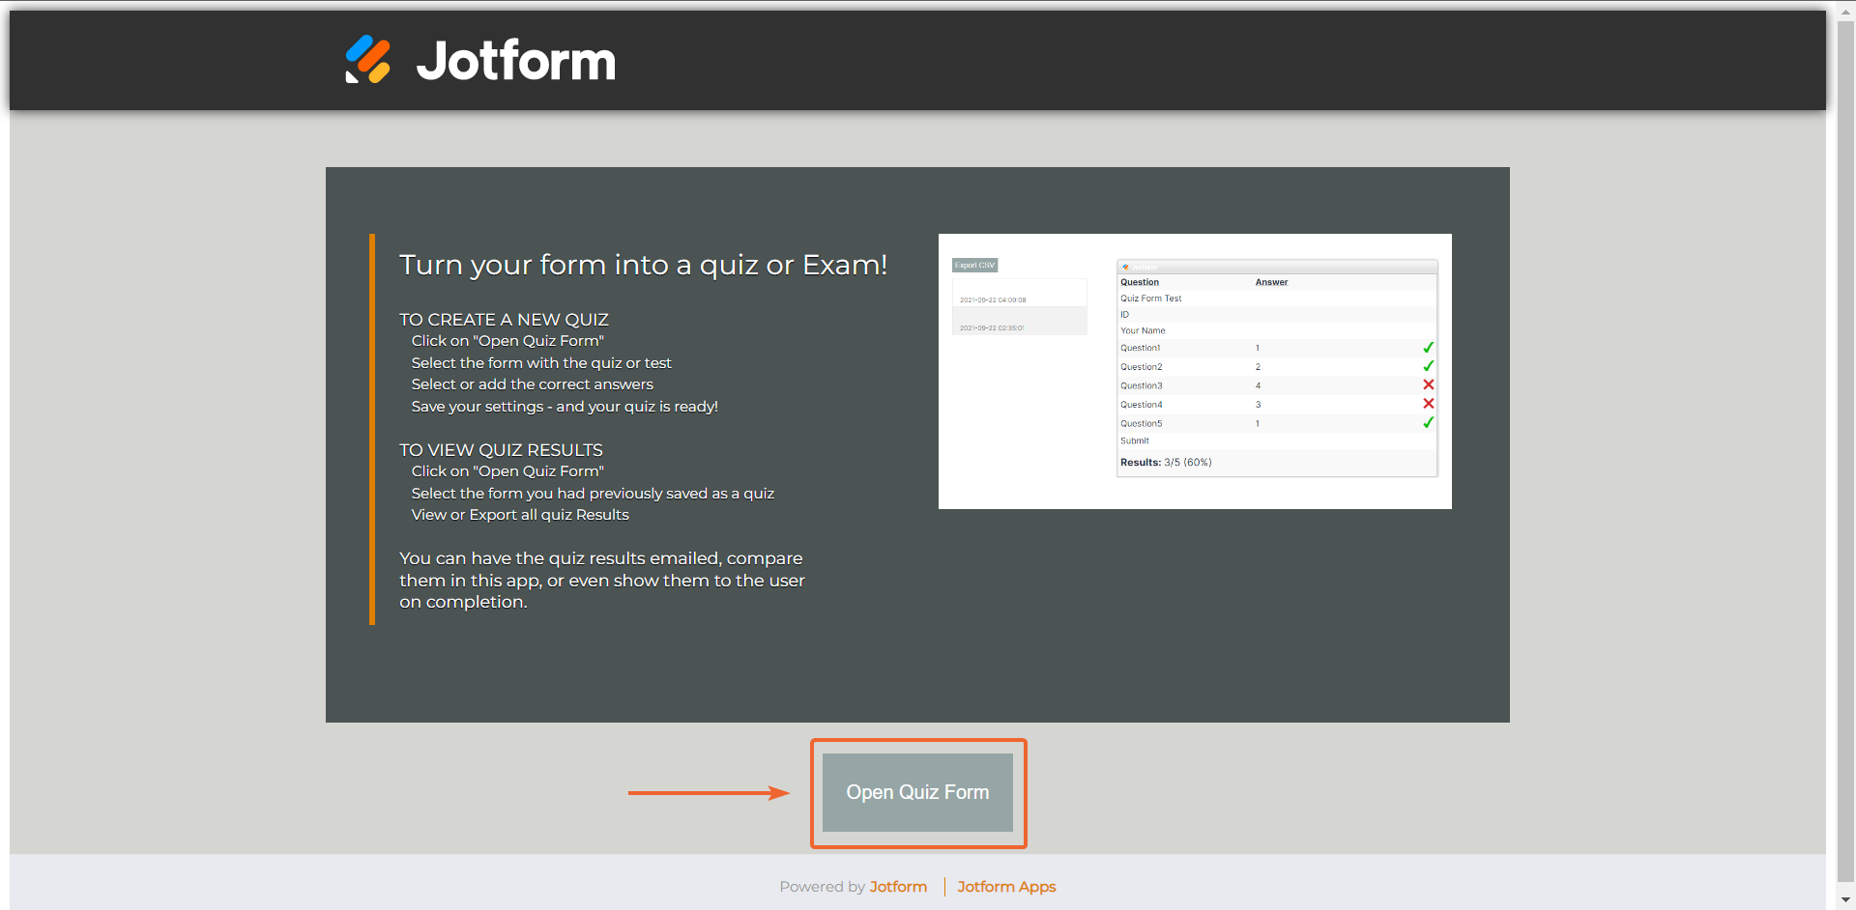1856x910 pixels.
Task: Click the Jotform wordmark in the header
Action: 516,61
